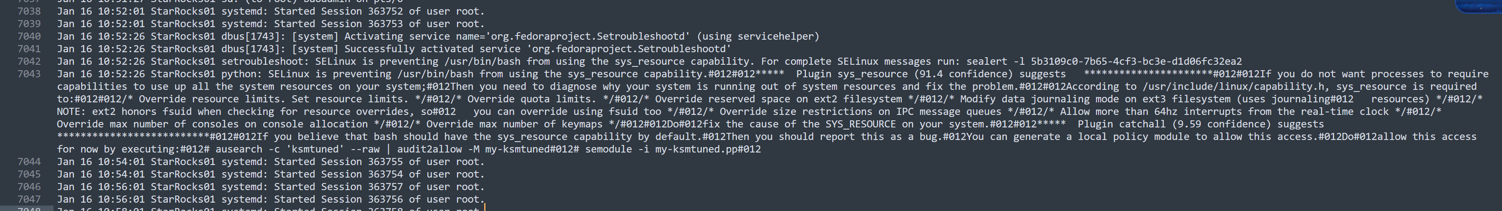Select line number 7040 in the gutter
The width and height of the screenshot is (1502, 211).
point(29,36)
